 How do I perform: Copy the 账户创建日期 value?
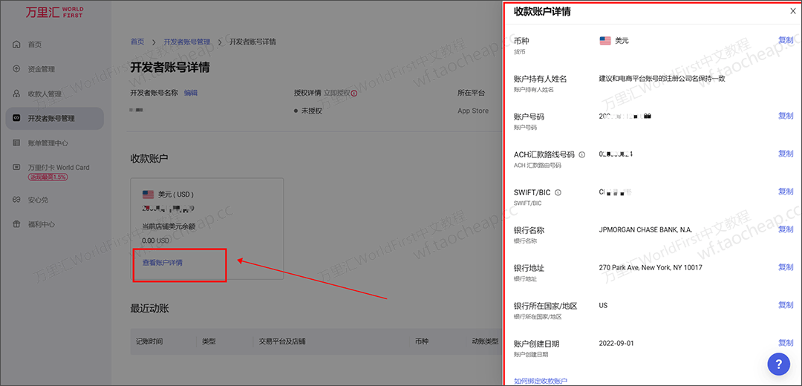[x=786, y=342]
